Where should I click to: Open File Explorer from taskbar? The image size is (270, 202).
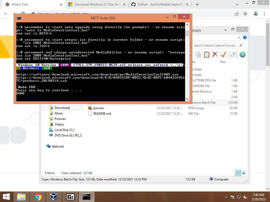pos(21,197)
